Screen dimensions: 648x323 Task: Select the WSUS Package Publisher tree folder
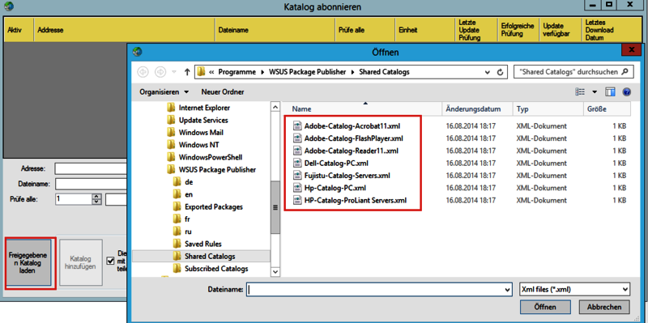217,169
